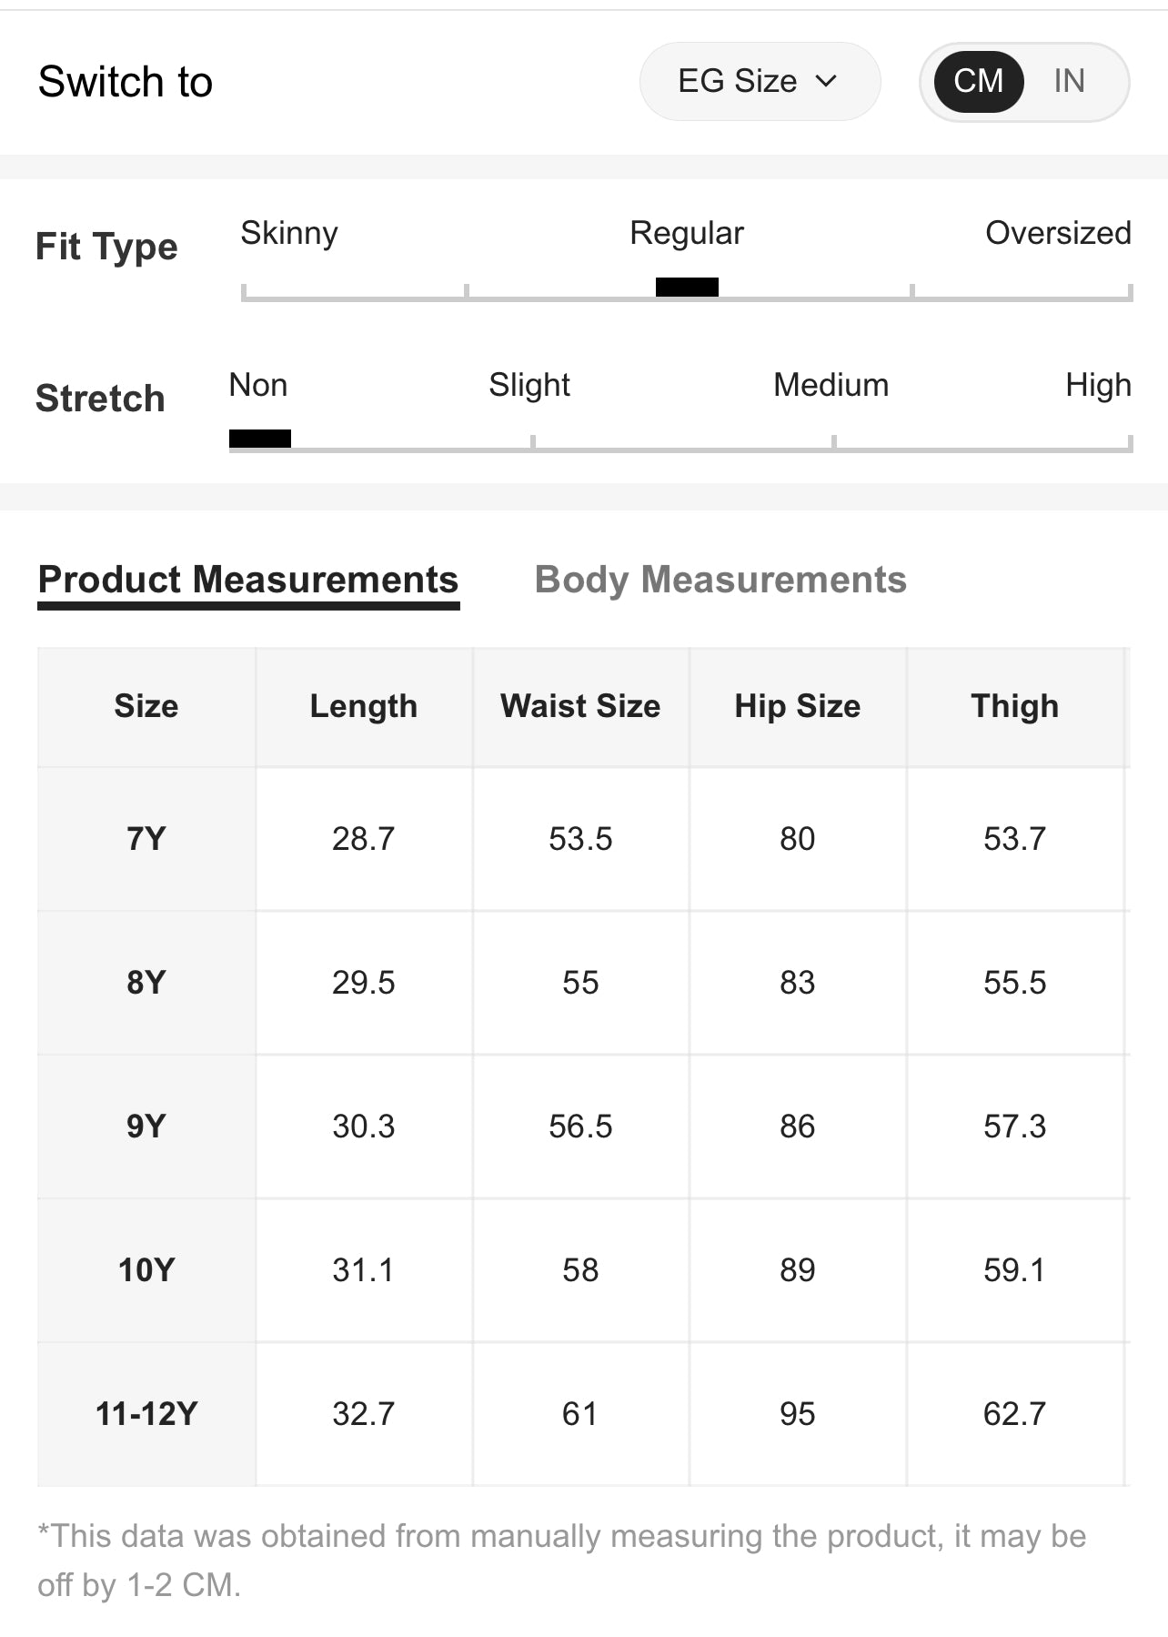This screenshot has width=1168, height=1637.
Task: Click the Thigh column header
Action: [1015, 706]
